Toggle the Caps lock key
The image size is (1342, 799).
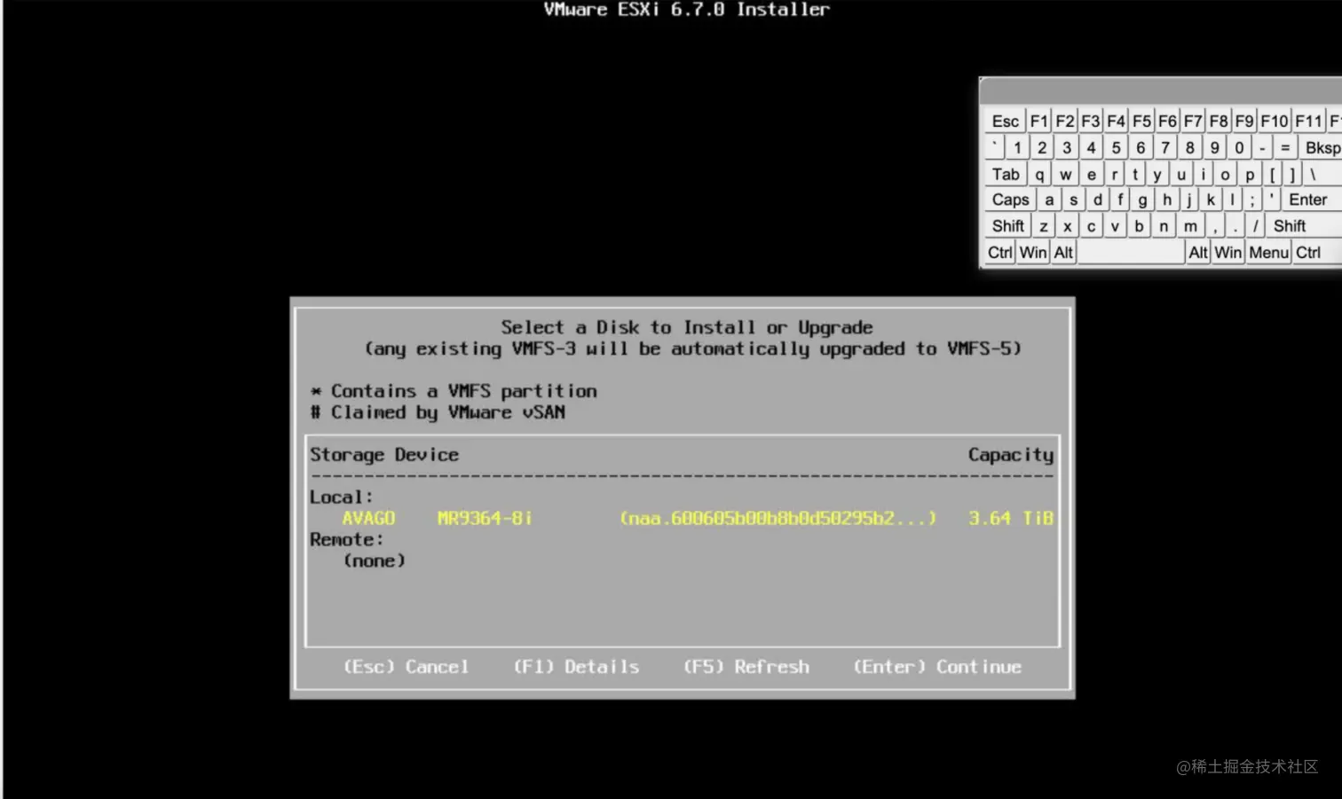coord(1010,200)
